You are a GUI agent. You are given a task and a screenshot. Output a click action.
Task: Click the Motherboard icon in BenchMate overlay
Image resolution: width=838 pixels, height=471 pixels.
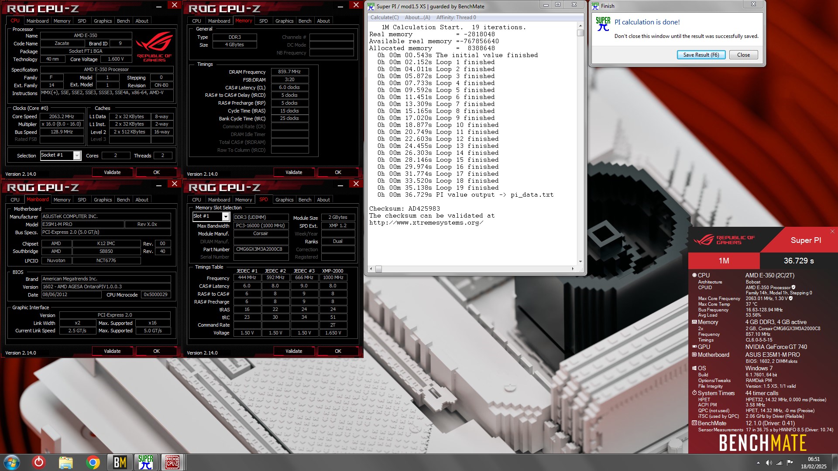(694, 355)
